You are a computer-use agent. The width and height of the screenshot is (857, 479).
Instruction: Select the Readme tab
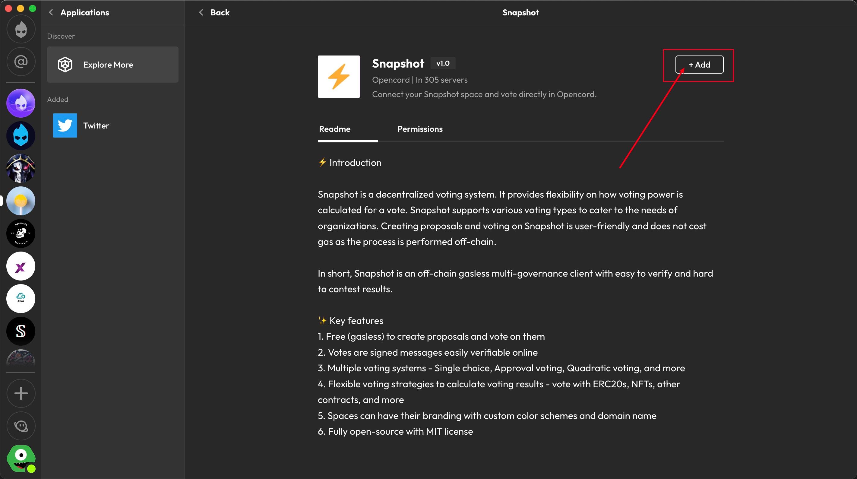point(335,129)
